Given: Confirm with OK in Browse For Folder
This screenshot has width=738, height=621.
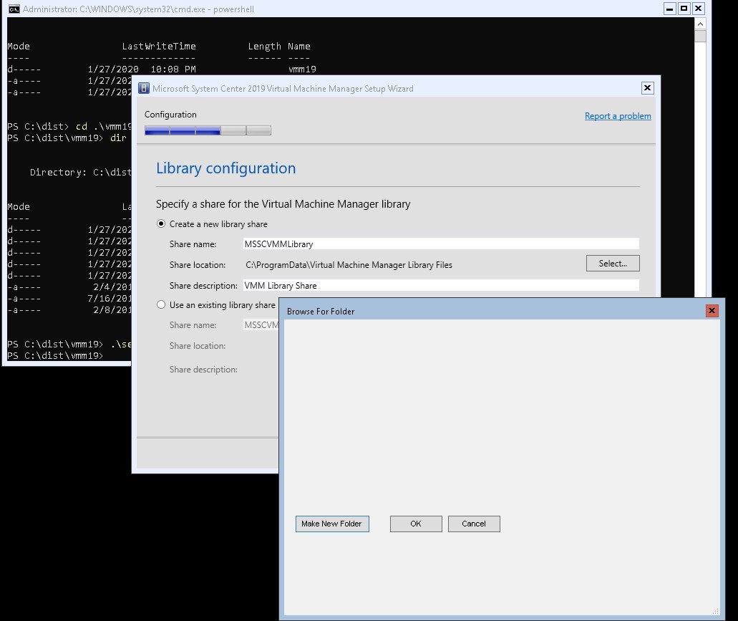Looking at the screenshot, I should 416,524.
